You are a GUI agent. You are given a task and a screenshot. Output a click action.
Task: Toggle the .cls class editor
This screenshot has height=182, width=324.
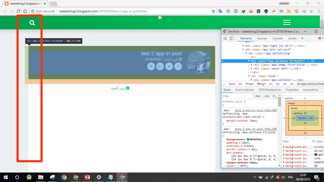pos(266,96)
